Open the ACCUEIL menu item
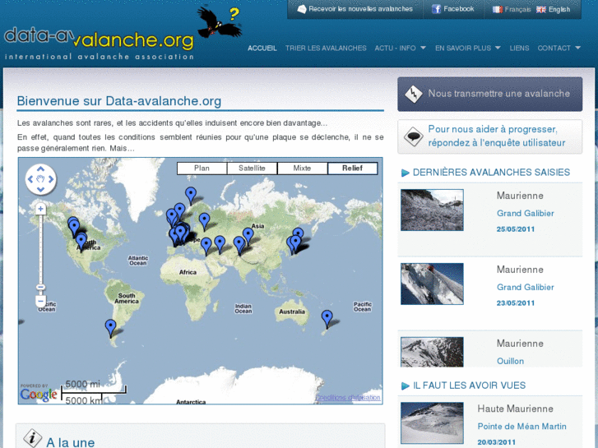 [262, 48]
